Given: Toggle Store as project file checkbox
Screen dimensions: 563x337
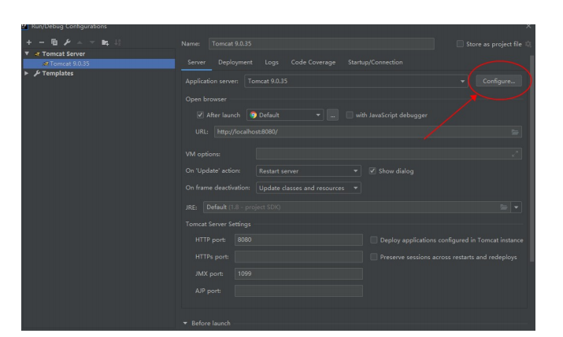Looking at the screenshot, I should [460, 44].
